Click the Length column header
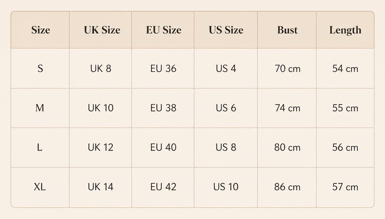This screenshot has height=219, width=385. coord(345,30)
